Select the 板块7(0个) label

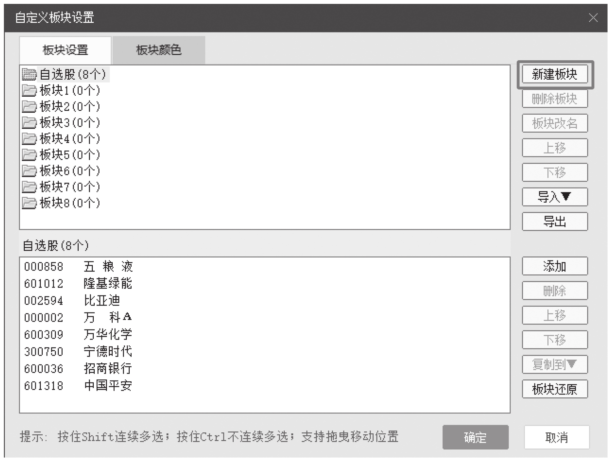(x=70, y=187)
